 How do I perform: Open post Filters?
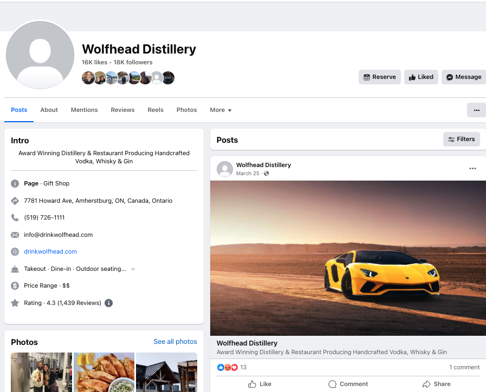(462, 139)
